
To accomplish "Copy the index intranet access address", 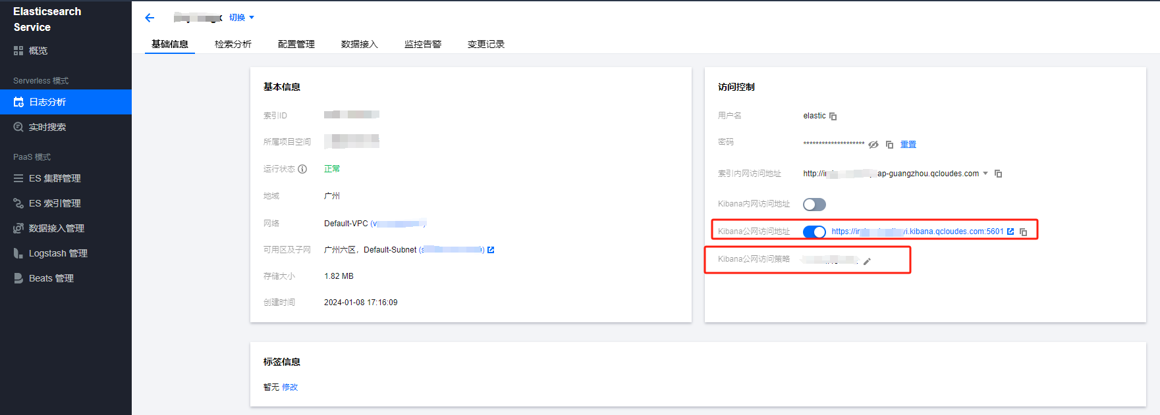I will coord(998,174).
